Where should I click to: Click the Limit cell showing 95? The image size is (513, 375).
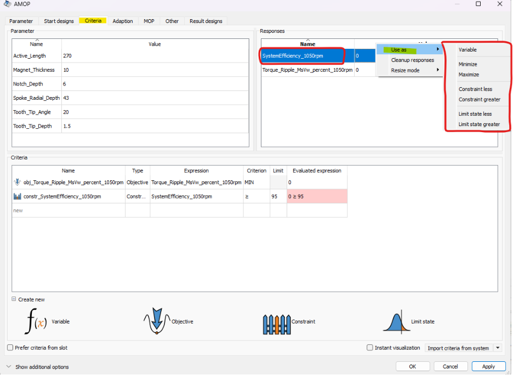(278, 196)
